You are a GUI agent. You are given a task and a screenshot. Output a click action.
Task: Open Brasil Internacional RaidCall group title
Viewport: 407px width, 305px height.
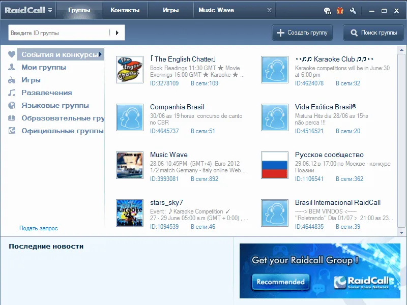pos(338,202)
